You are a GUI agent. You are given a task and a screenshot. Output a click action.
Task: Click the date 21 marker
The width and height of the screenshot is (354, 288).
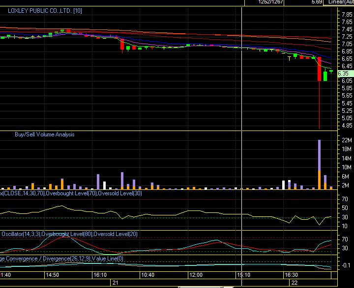click(116, 283)
